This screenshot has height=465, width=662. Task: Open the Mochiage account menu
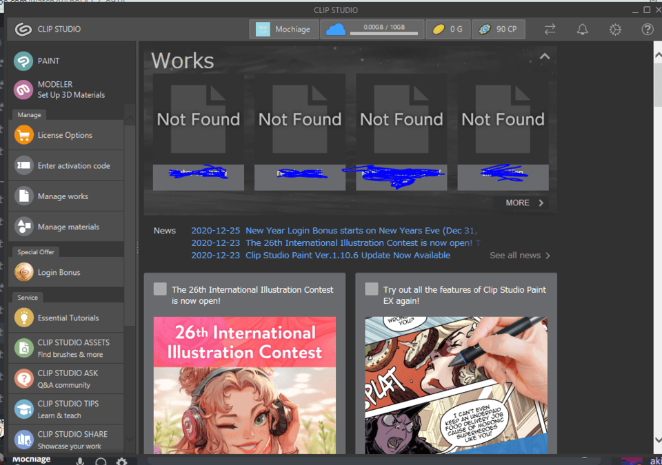(x=284, y=30)
